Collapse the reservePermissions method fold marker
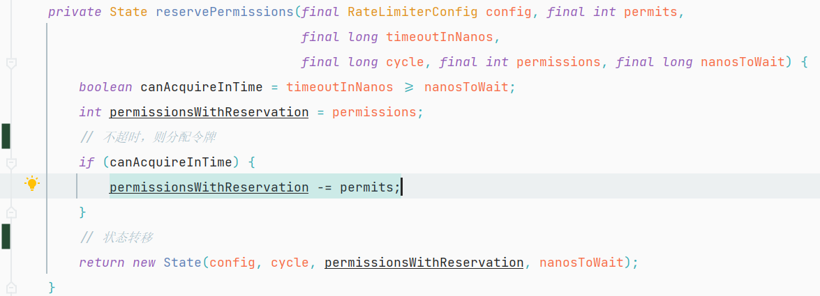 tap(11, 63)
